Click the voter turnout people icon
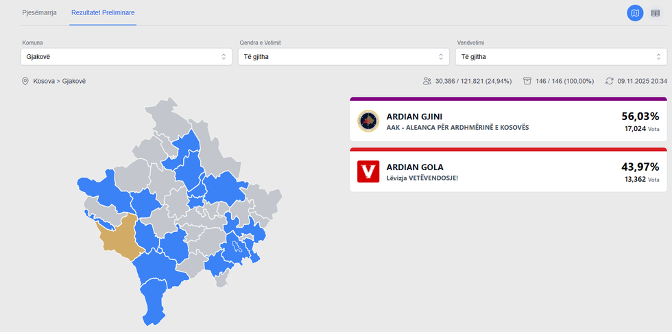Screen dimensions: 672x332 [427, 81]
